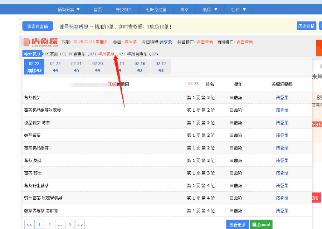Click the 查看更多 button
322x229 pixels.
tap(237, 224)
